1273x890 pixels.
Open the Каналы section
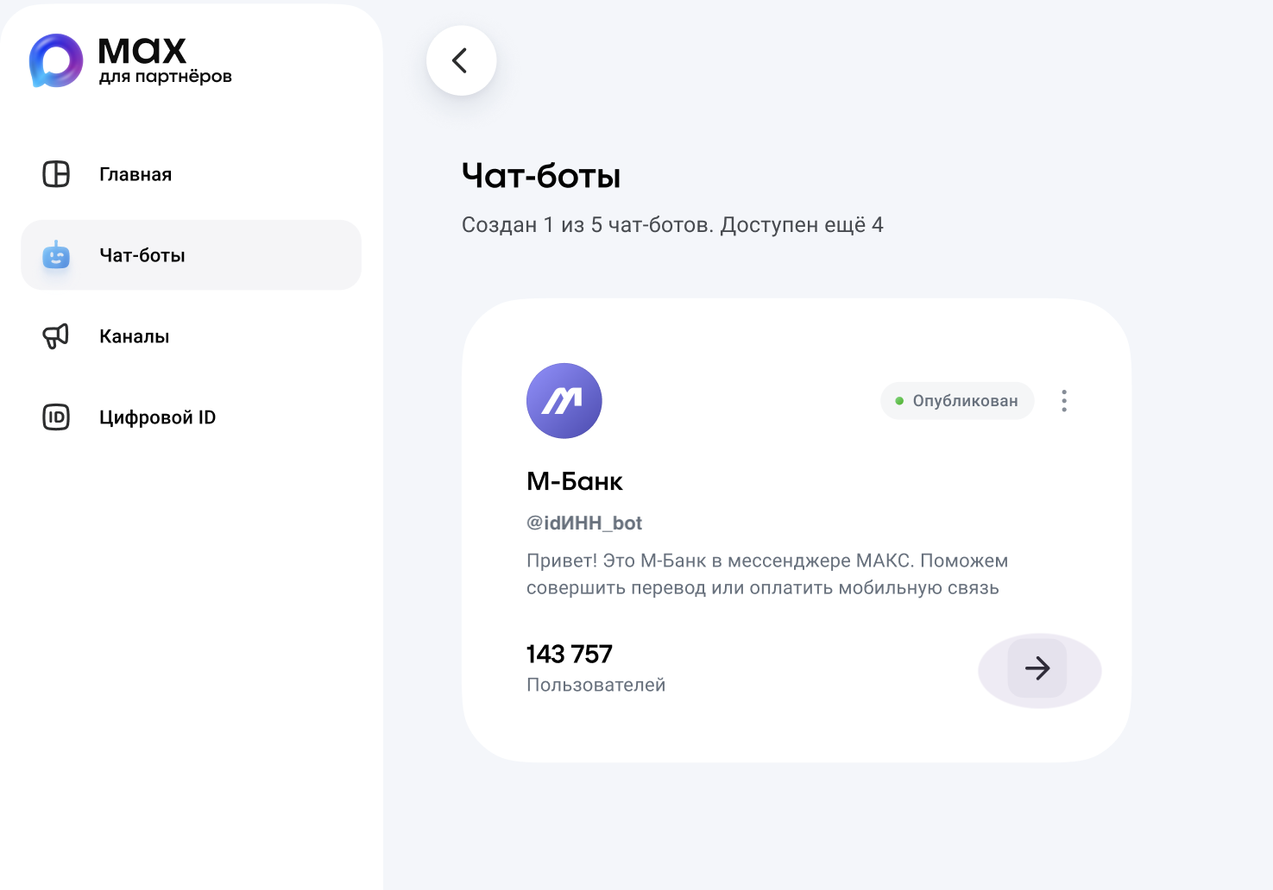coord(191,336)
